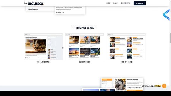Click the Buy Now $47 button
Screen dimensions: 171x96
click(x=139, y=3)
